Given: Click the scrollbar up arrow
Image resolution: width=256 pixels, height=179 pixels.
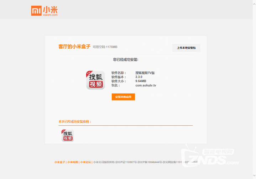Looking at the screenshot, I should [x=254, y=4].
